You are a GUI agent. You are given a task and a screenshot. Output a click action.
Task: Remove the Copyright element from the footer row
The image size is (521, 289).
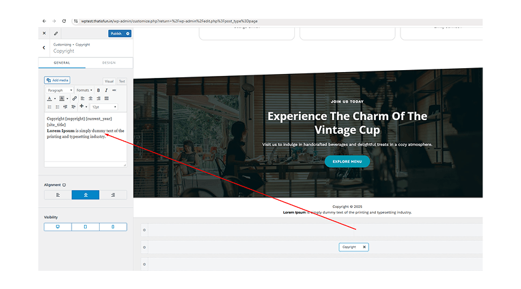[x=364, y=247]
